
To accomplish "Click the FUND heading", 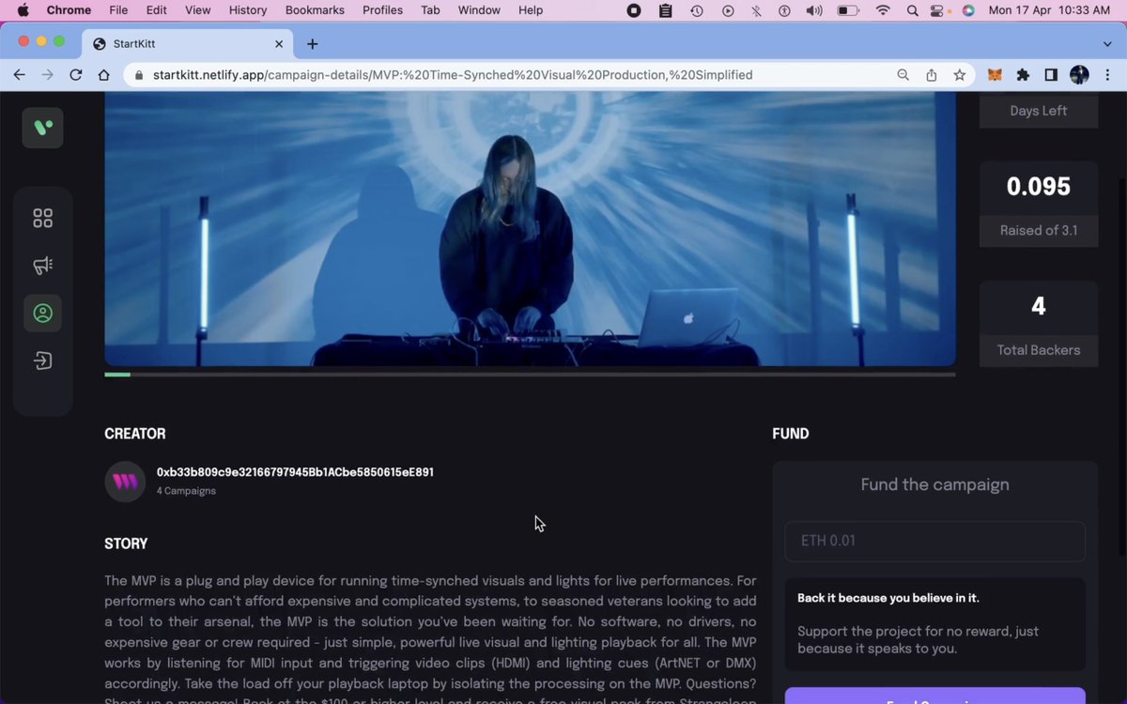I will pos(790,434).
